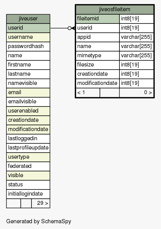Image resolution: width=161 pixels, height=229 pixels.
Task: Click the userid foreign key in jiveosfileitem
Action: click(98, 28)
